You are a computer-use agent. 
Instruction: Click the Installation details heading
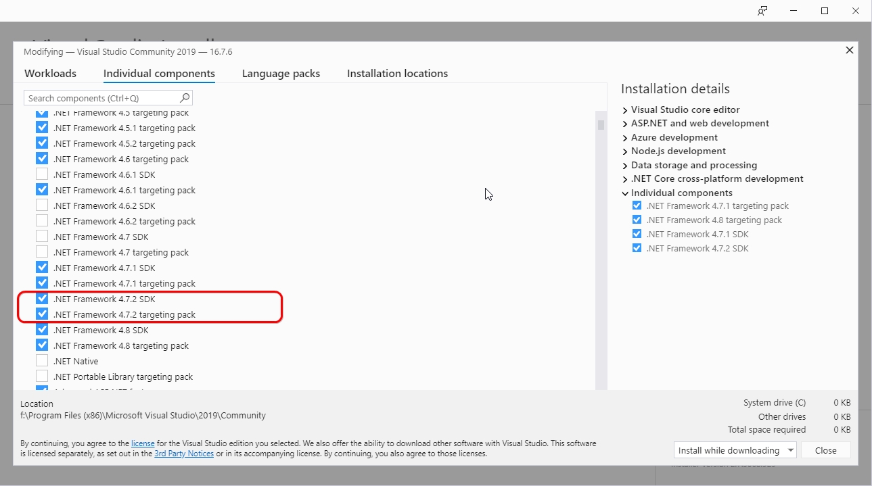[675, 89]
